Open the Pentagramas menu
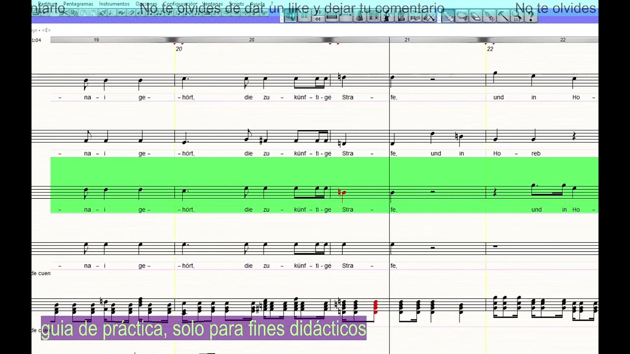630x354 pixels. coord(78,4)
